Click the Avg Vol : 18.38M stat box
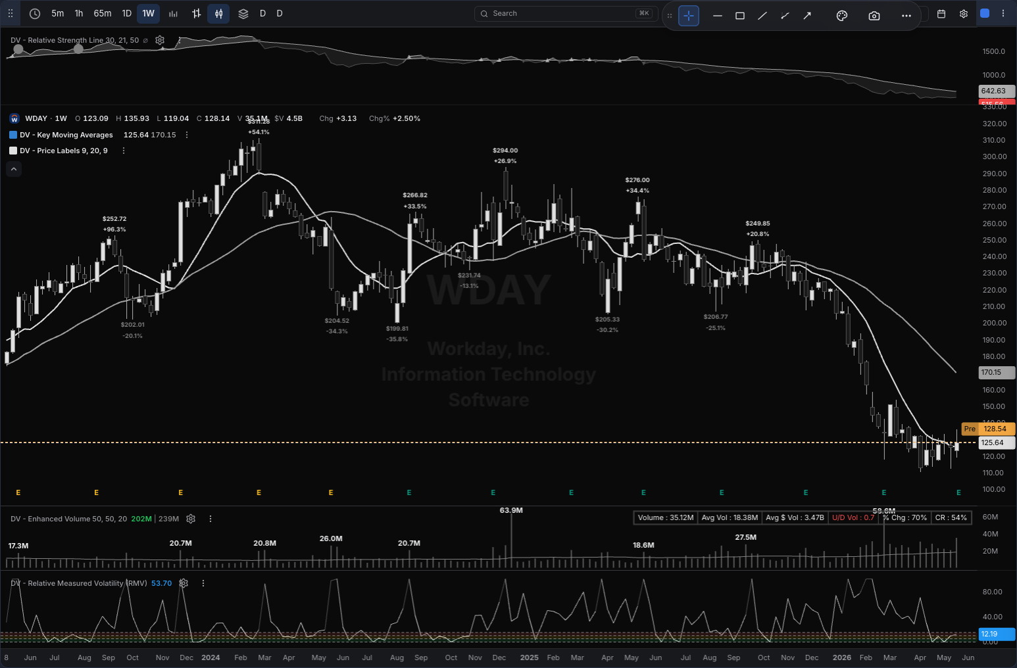1017x668 pixels. coord(730,517)
